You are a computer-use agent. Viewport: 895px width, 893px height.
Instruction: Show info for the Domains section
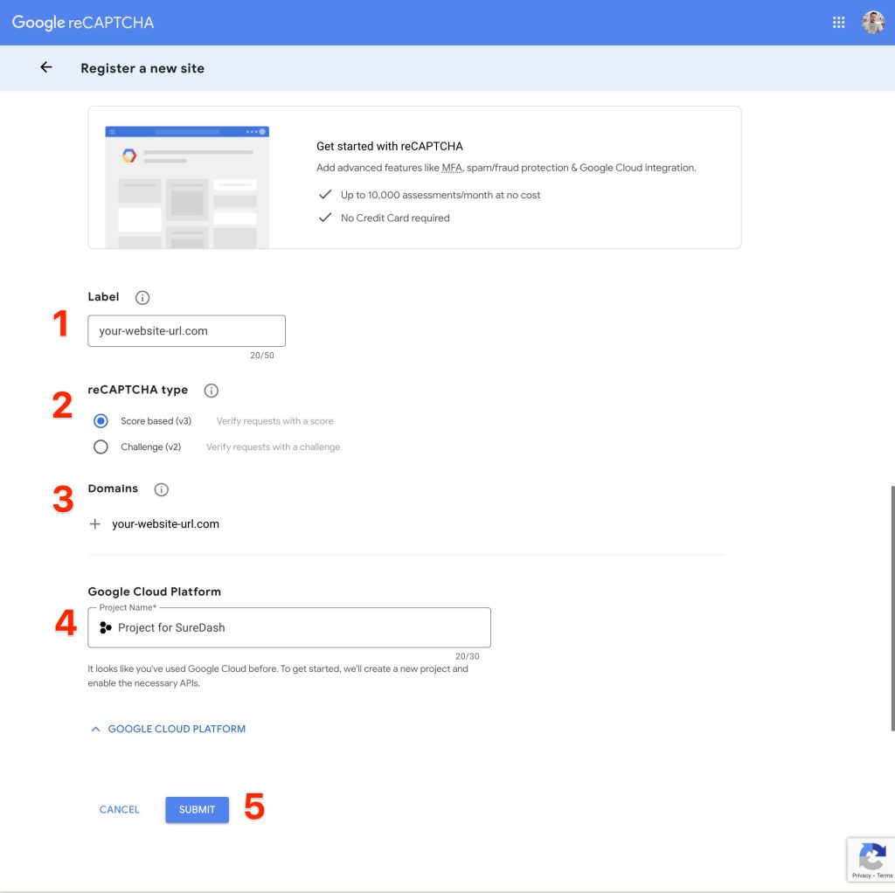click(162, 489)
